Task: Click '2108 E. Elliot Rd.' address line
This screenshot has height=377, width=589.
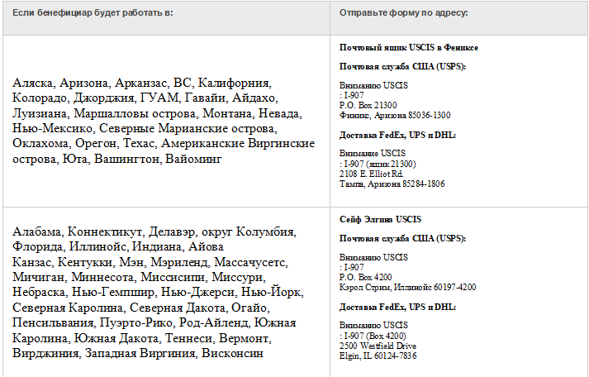Action: [x=371, y=174]
